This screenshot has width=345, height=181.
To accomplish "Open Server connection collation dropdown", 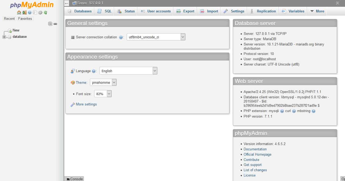I will [156, 37].
